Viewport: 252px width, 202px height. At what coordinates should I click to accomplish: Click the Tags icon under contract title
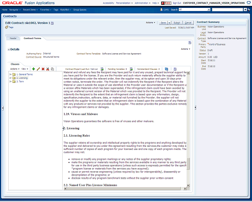pyautogui.click(x=7, y=27)
